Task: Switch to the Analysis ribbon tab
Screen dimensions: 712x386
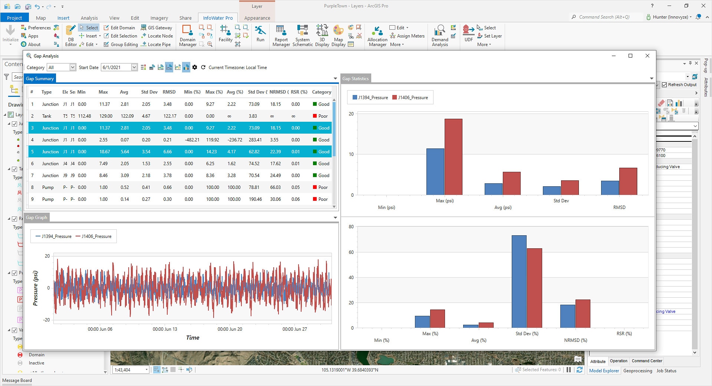Action: coord(89,18)
